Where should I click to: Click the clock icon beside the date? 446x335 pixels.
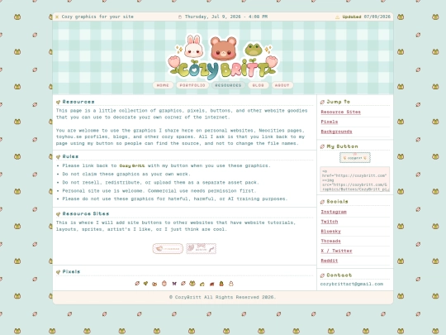180,17
